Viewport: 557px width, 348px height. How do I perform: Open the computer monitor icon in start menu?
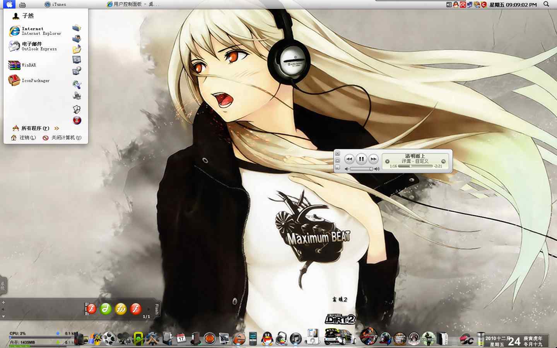77,60
